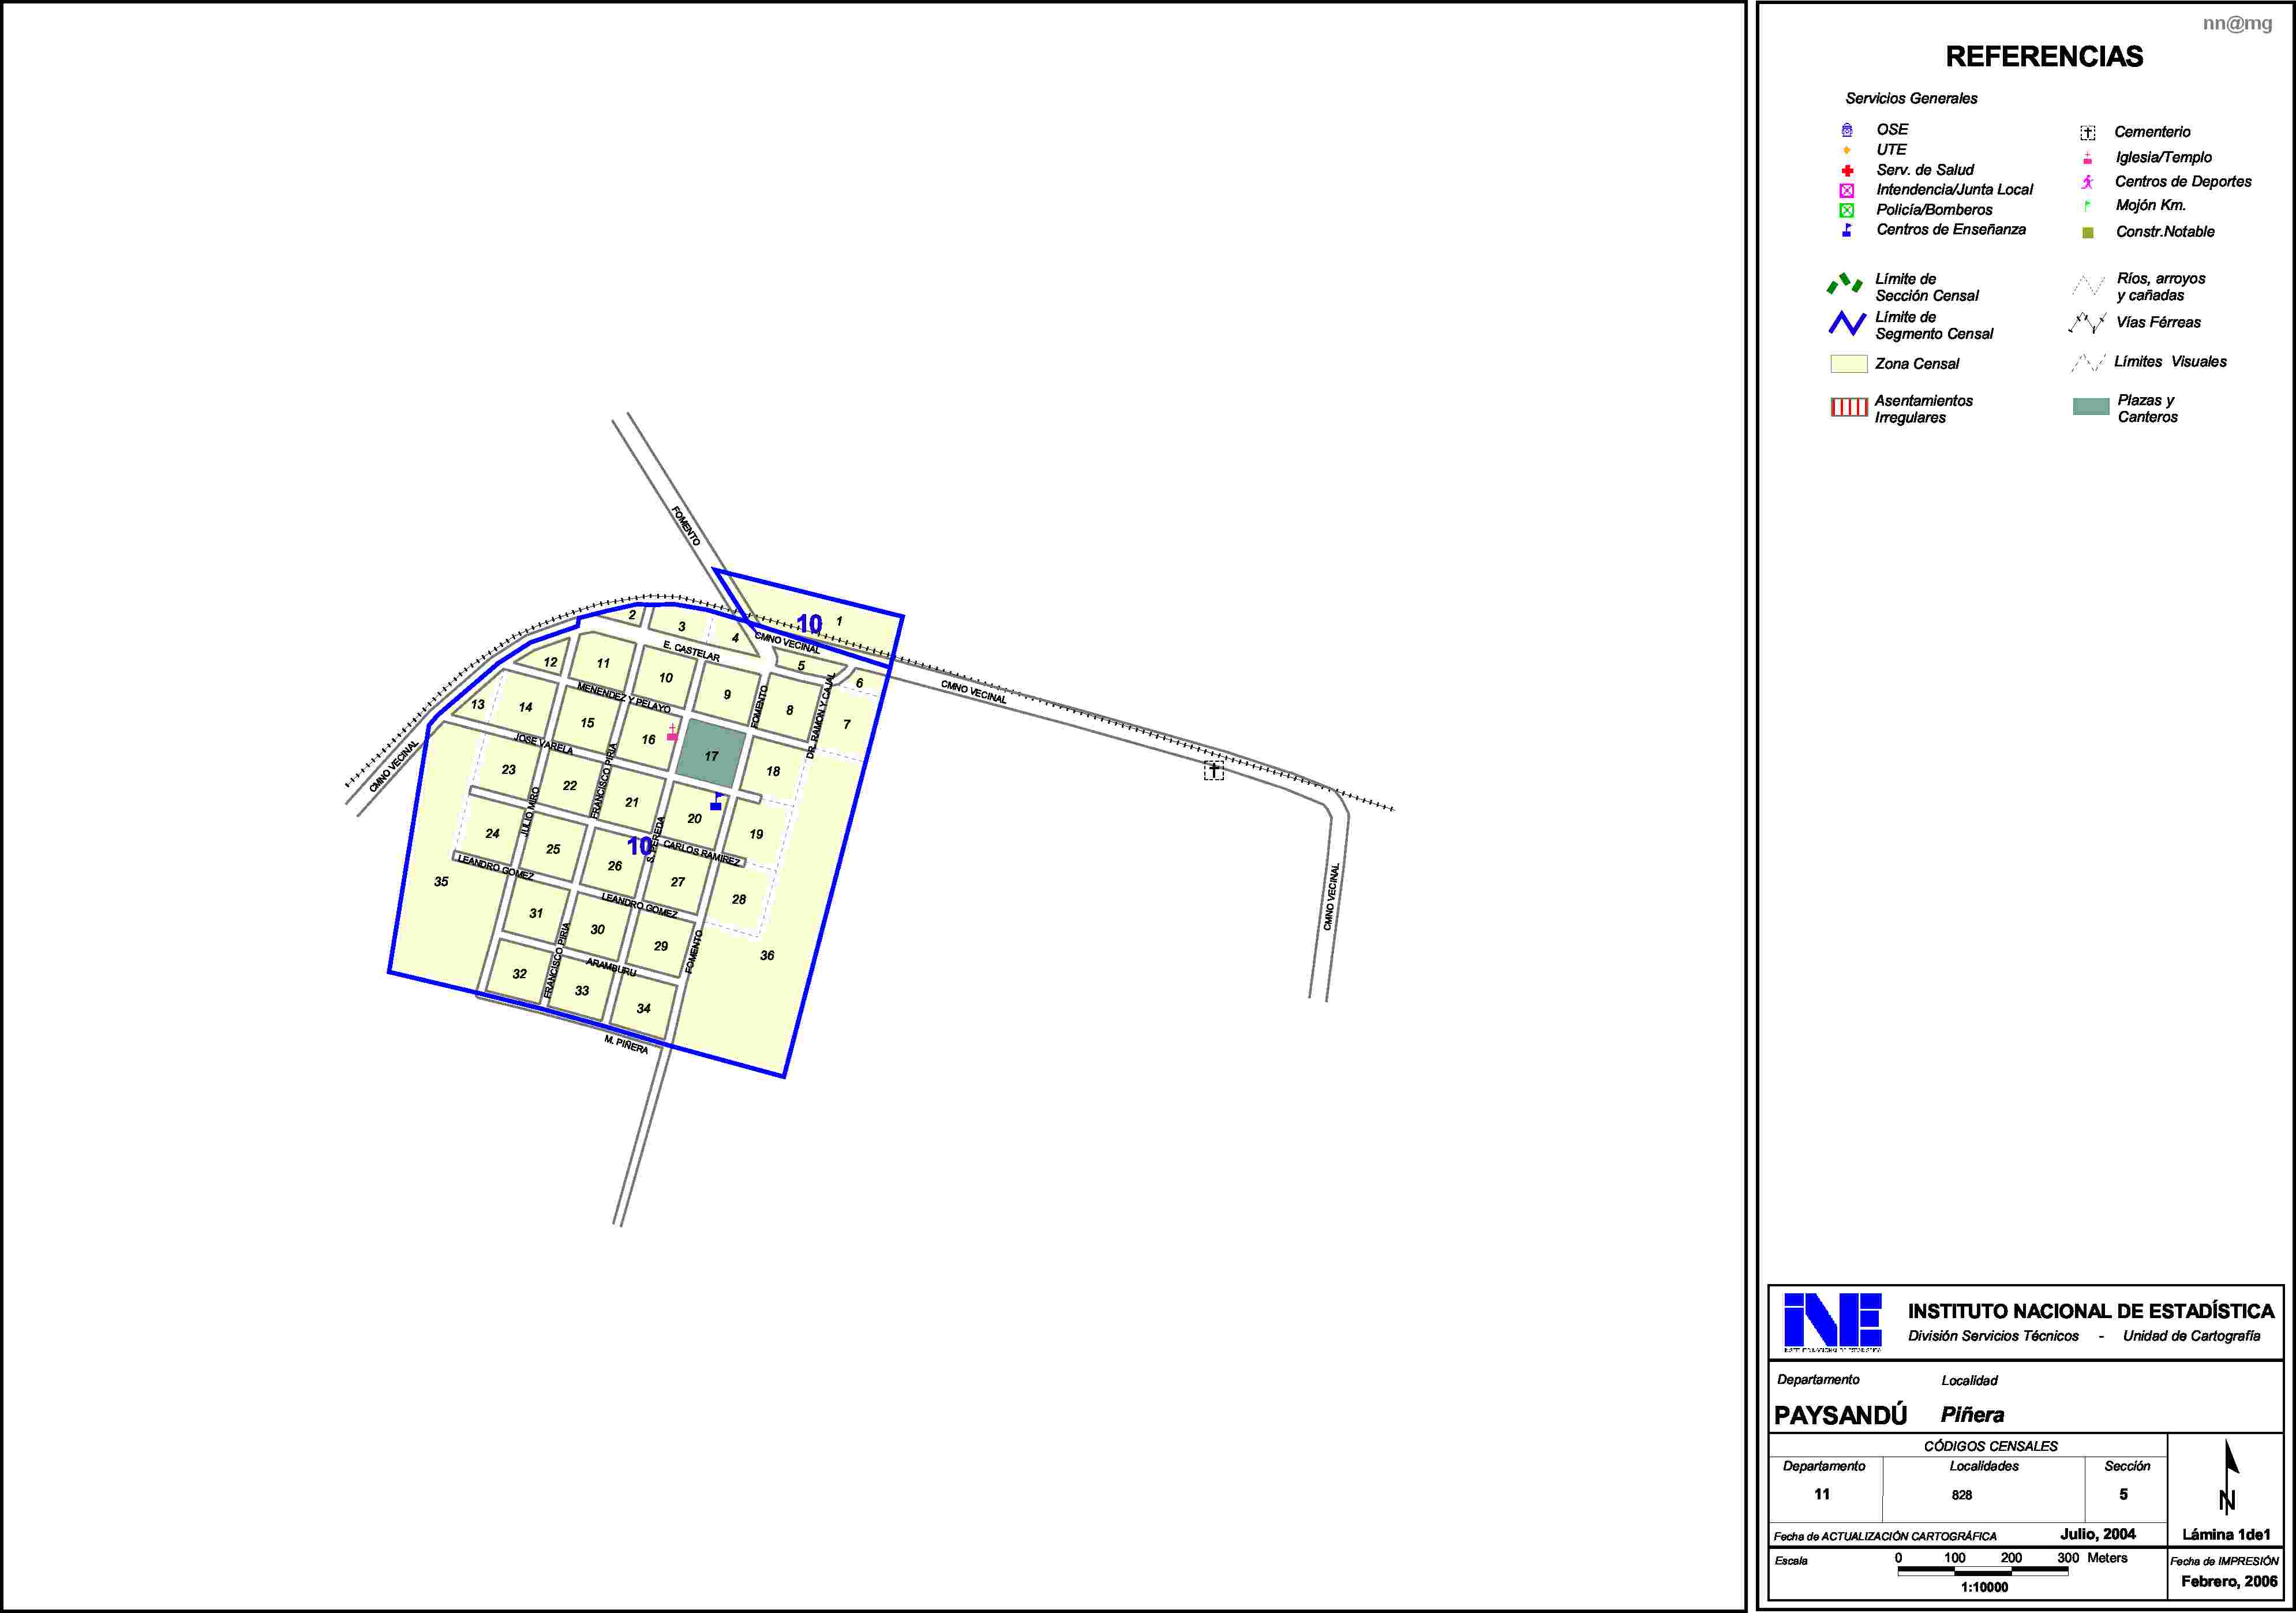
Task: Click the OSE symbol in the legend
Action: [x=1847, y=130]
